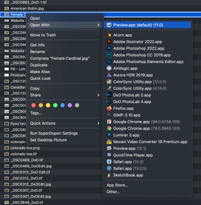The width and height of the screenshot is (201, 205).
Task: Choose Move to Trash
Action: 43,35
